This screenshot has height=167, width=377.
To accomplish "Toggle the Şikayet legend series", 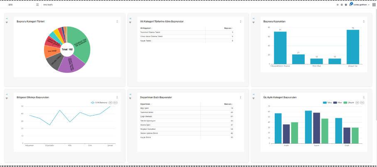I will point(349,103).
